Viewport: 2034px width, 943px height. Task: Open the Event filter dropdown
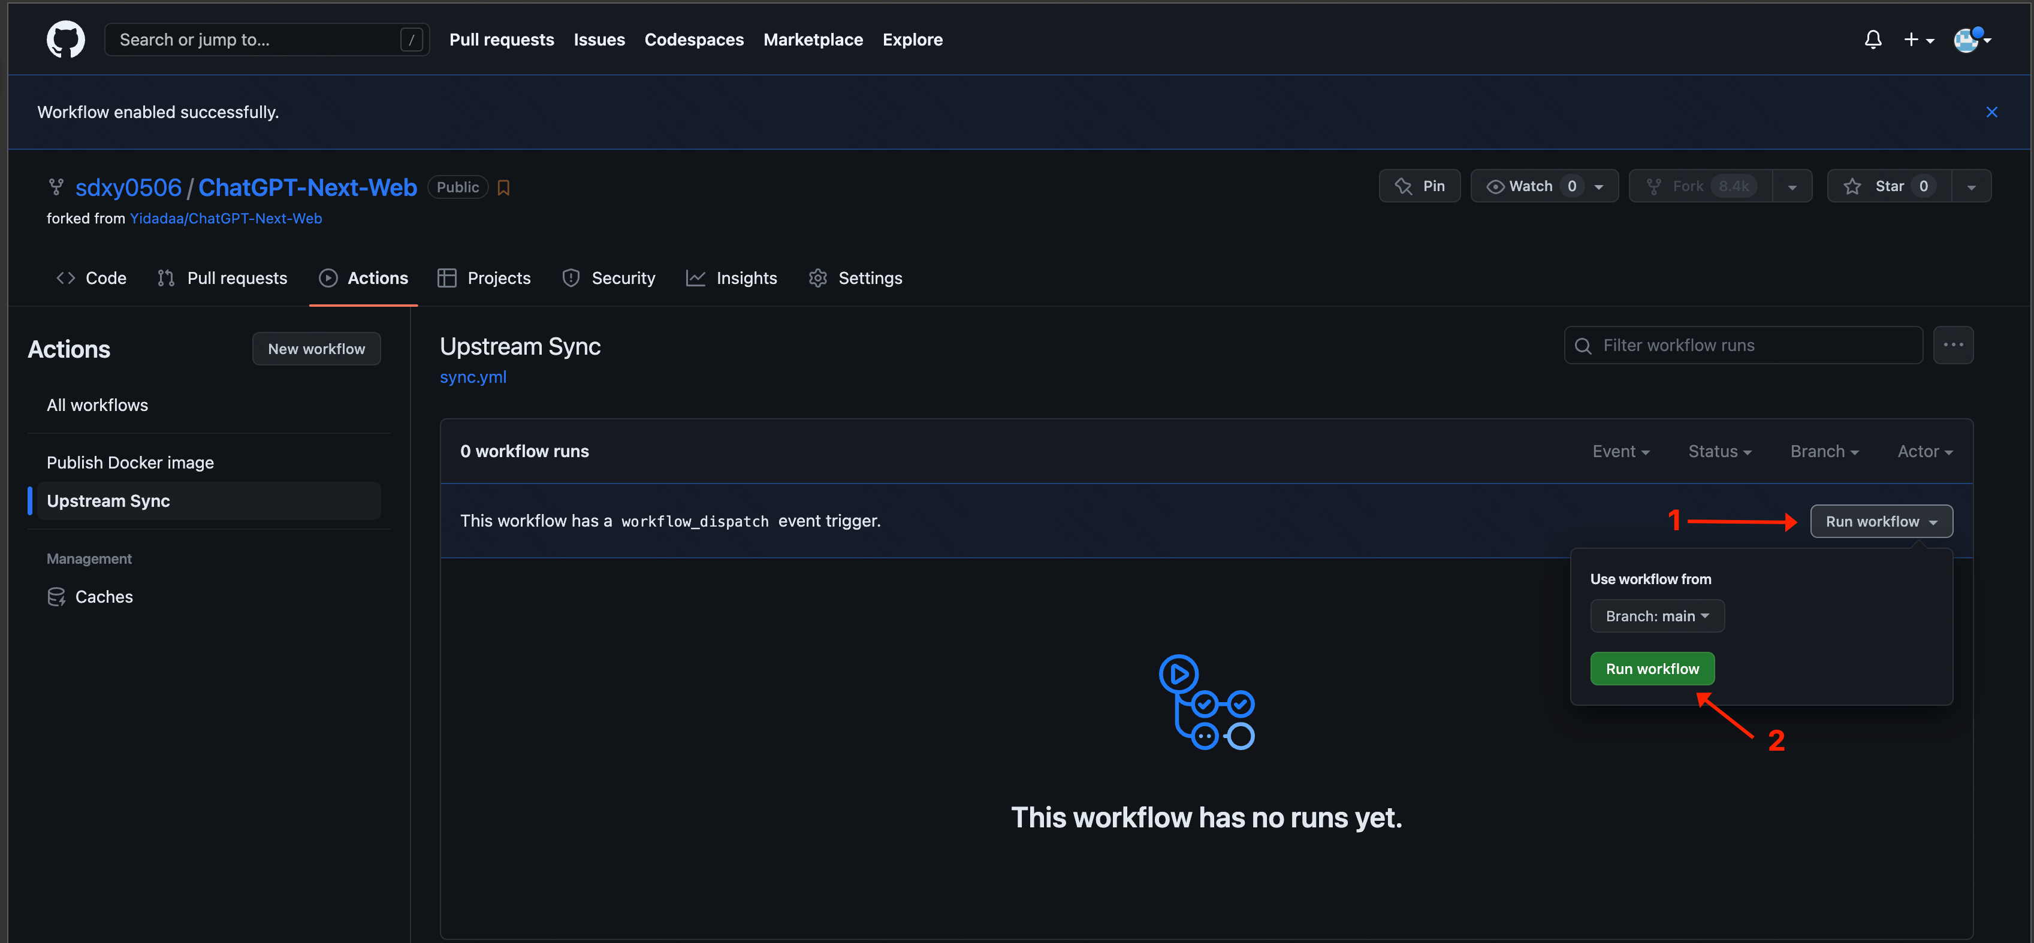pyautogui.click(x=1621, y=451)
